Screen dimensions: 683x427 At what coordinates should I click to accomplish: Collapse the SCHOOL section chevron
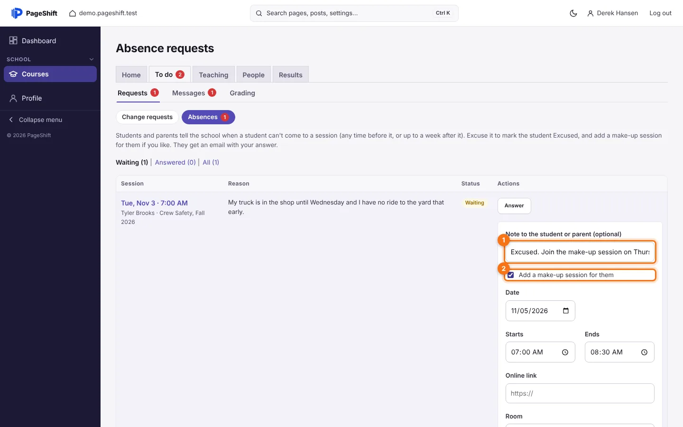[x=92, y=59]
